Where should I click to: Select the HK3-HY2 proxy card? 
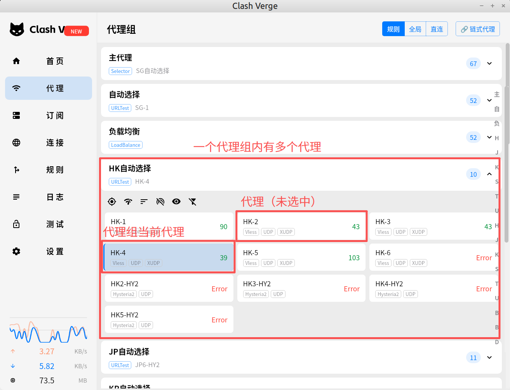click(x=301, y=288)
